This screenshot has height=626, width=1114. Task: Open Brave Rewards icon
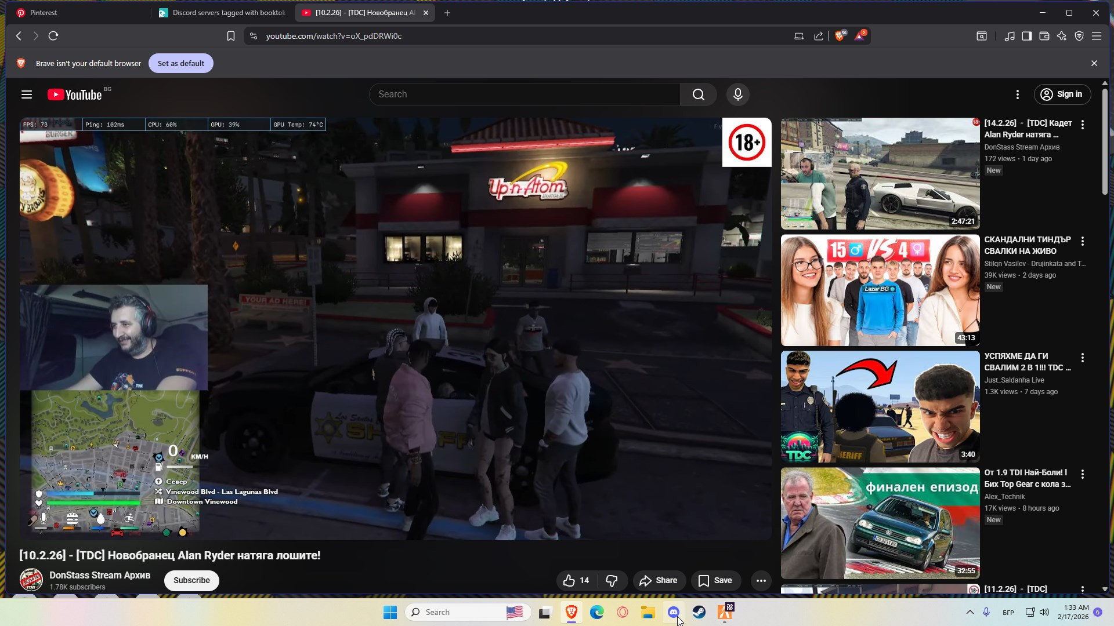tap(860, 36)
